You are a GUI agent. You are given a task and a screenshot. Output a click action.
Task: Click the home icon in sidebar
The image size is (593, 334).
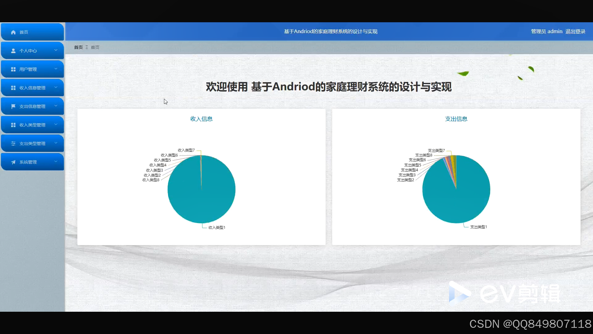click(x=13, y=32)
